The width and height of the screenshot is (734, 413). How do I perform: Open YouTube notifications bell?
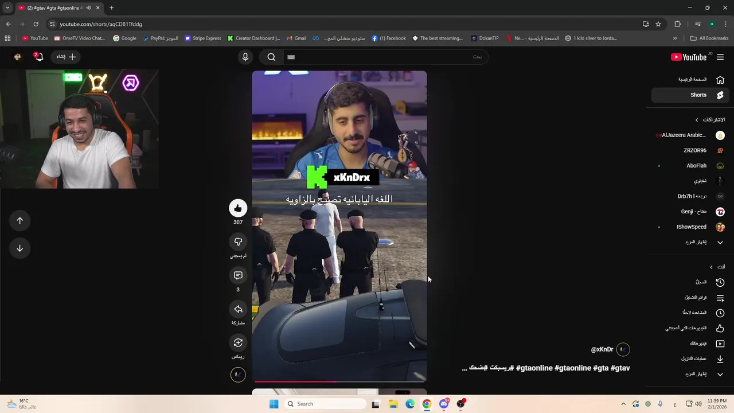pyautogui.click(x=38, y=57)
